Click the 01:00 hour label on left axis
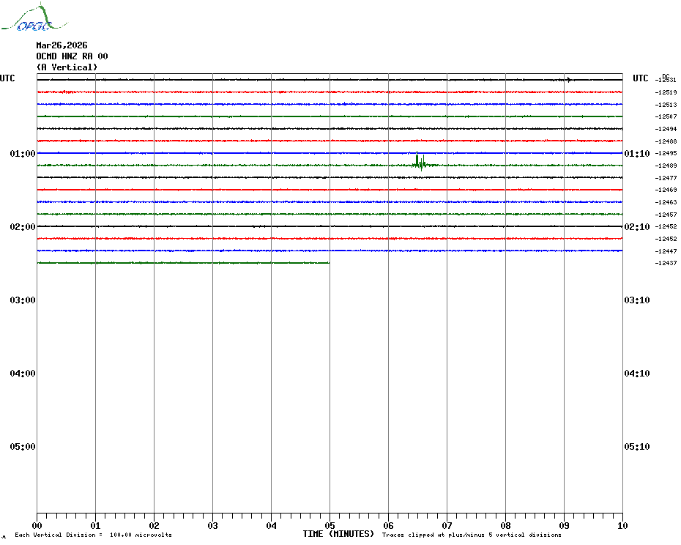 [23, 154]
